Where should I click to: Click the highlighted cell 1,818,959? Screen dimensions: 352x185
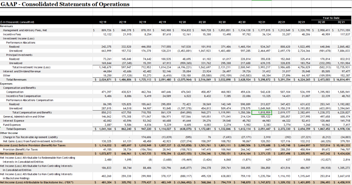pyautogui.click(x=261, y=112)
